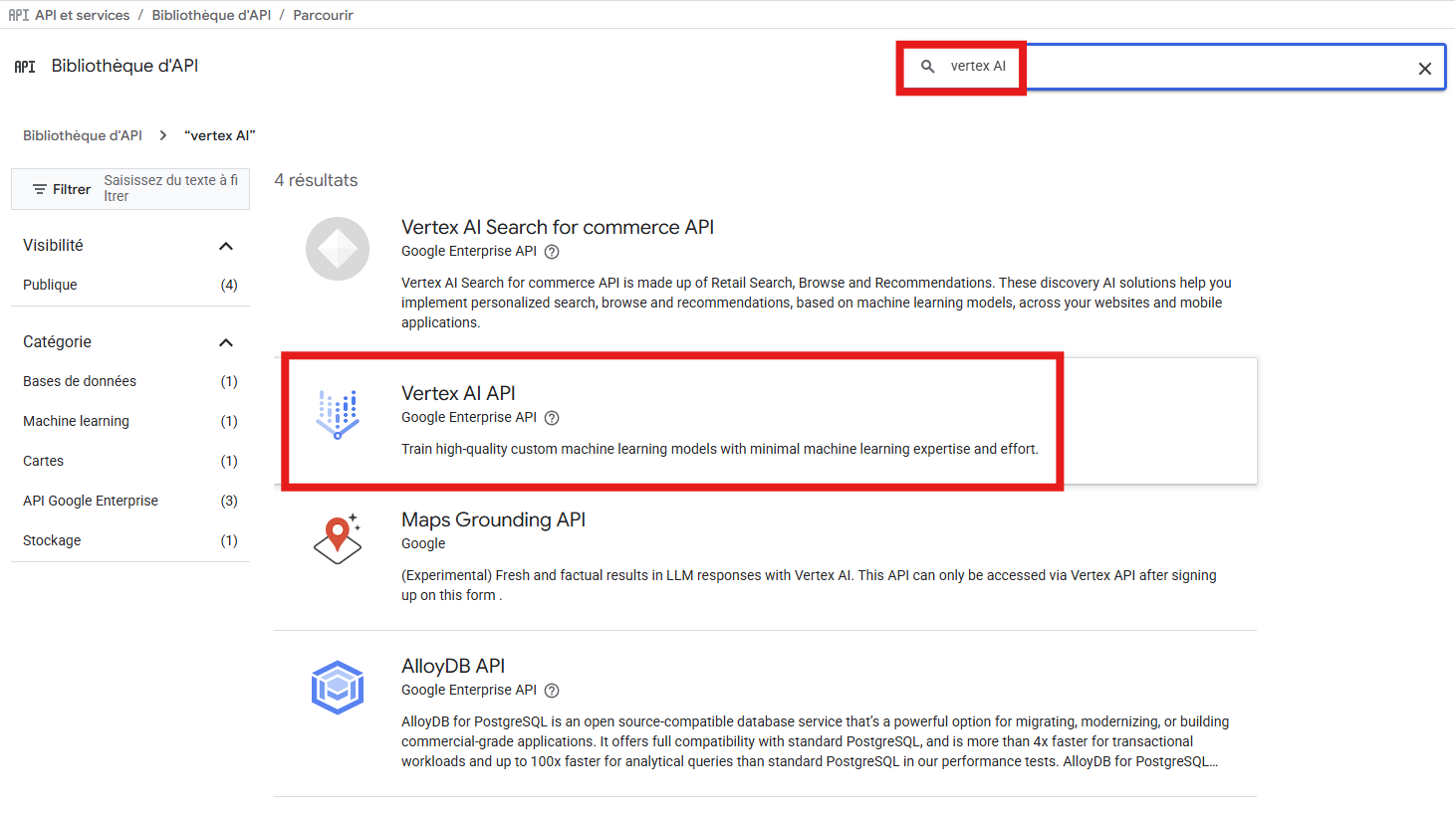Viewport: 1455px width, 817px height.
Task: Click the filter text input field
Action: click(x=171, y=188)
